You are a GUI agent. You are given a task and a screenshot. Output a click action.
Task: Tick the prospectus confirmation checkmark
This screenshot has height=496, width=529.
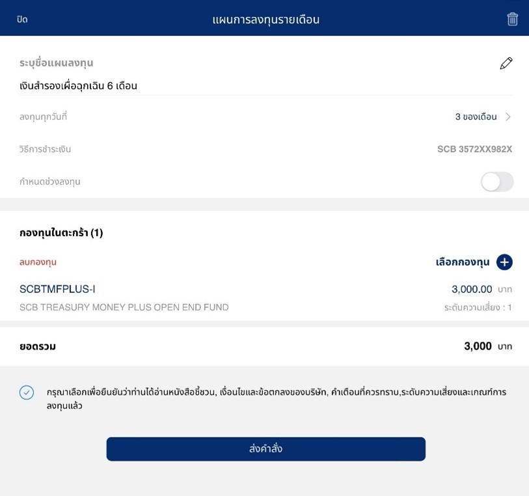pyautogui.click(x=27, y=393)
